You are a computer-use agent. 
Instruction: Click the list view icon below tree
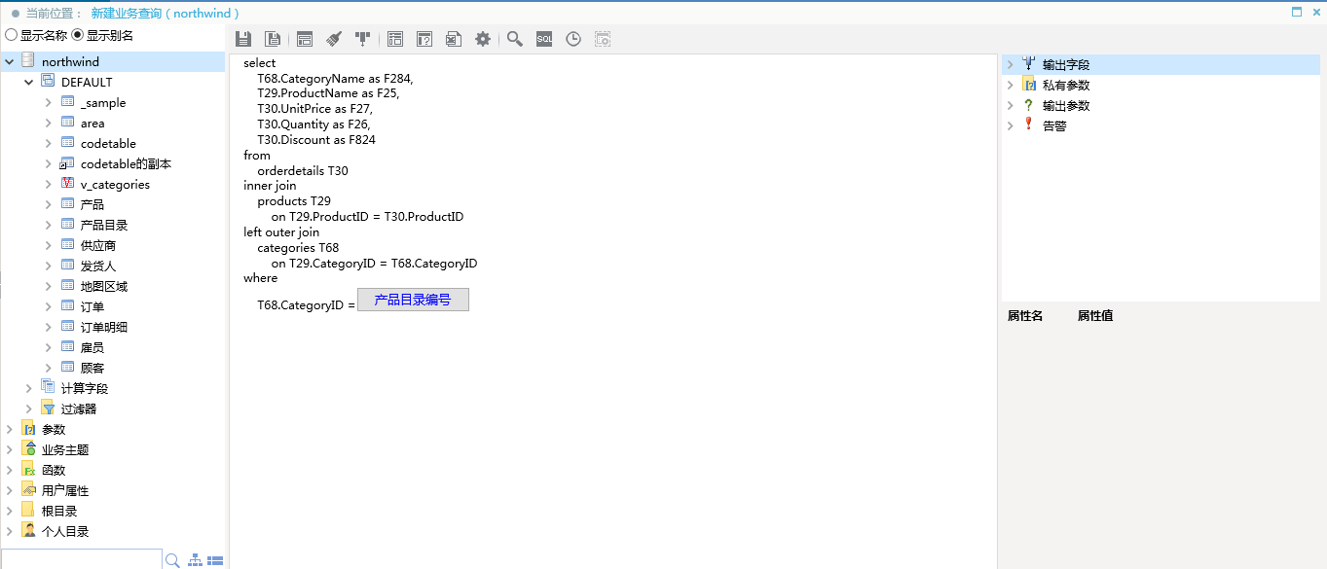pyautogui.click(x=215, y=561)
